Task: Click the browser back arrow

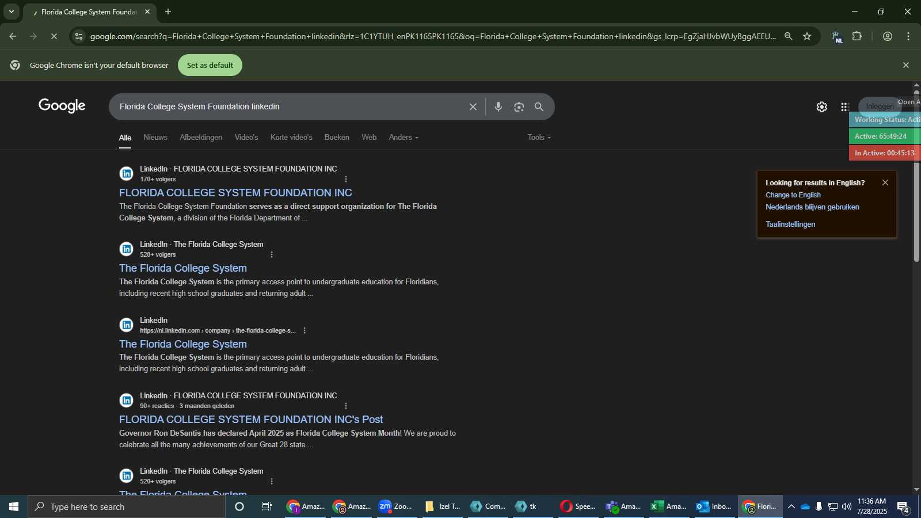Action: (x=13, y=36)
